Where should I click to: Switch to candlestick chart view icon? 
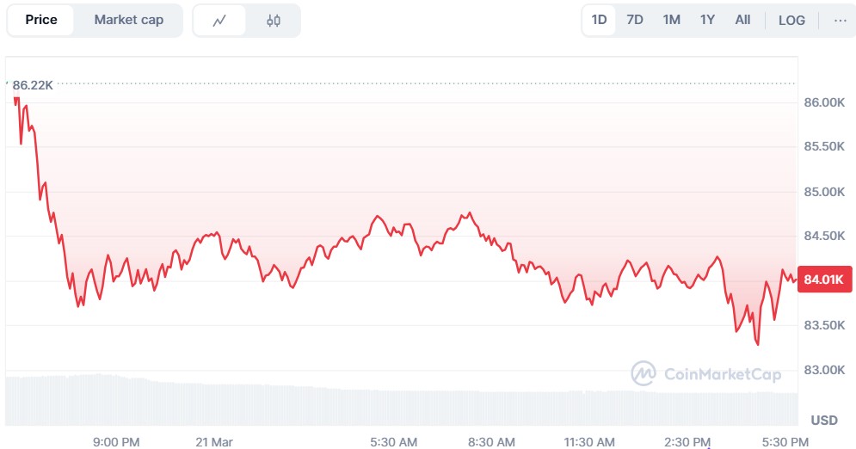[274, 21]
